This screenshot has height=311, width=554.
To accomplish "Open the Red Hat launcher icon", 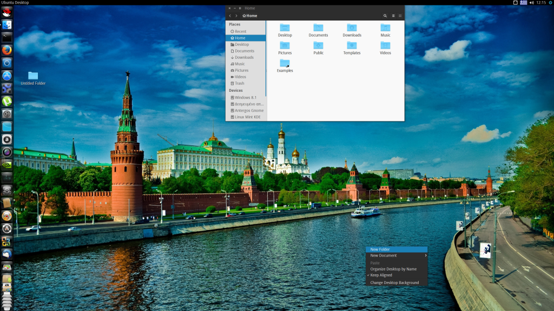I will click(6, 12).
